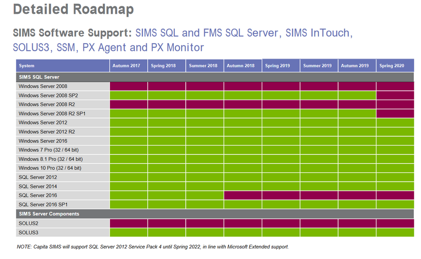Click the 'SIMS SQL Server' section header
Image resolution: width=421 pixels, height=259 pixels.
coord(215,77)
